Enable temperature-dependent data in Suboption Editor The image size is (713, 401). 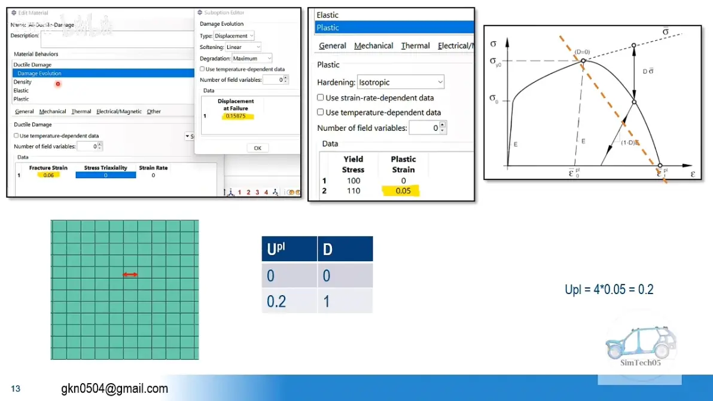tap(202, 69)
